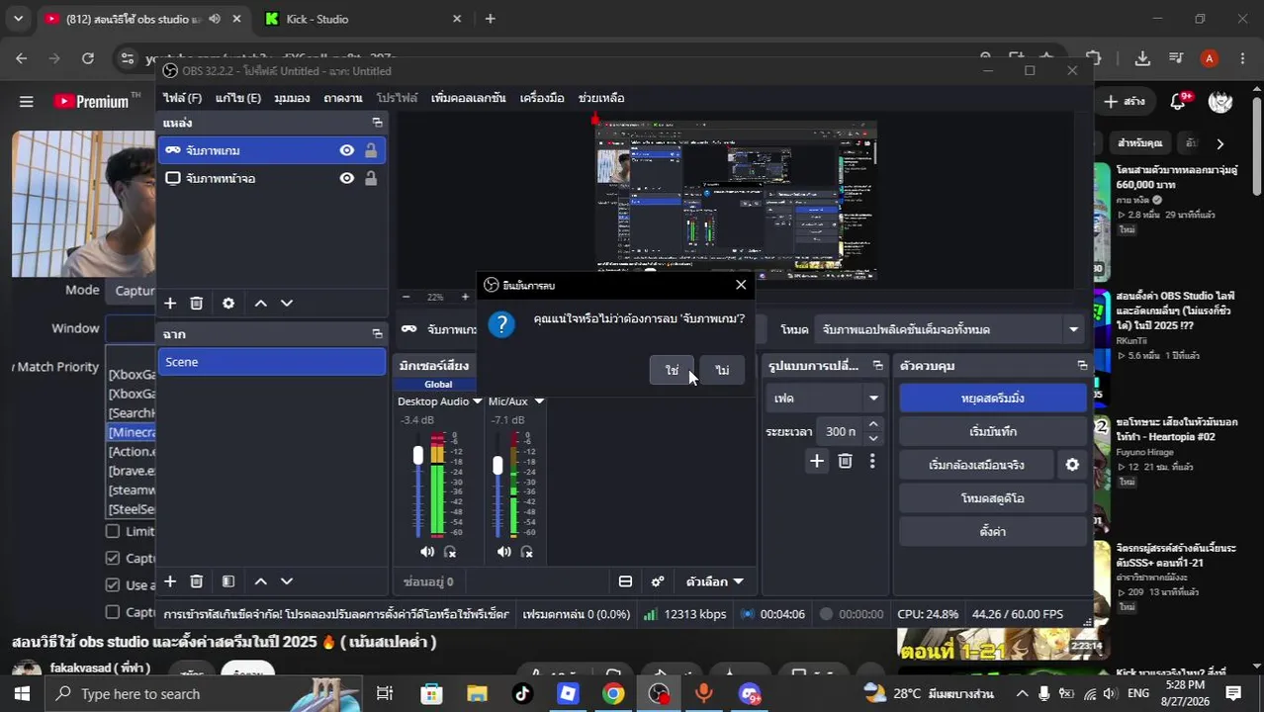1264x712 pixels.
Task: Toggle lock on จับภาพเกม source
Action: tap(370, 150)
